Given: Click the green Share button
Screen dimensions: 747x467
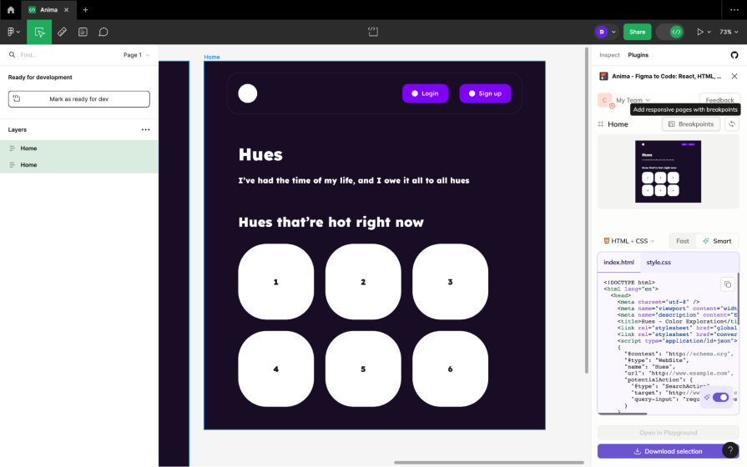Looking at the screenshot, I should click(x=637, y=32).
